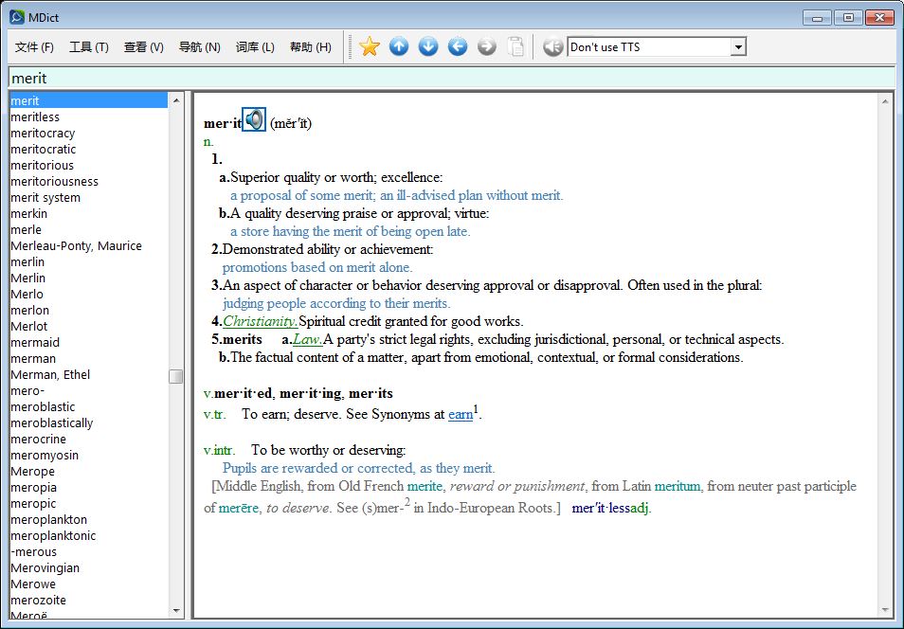This screenshot has width=904, height=629.
Task: Click the word list scroll-down arrow
Action: [x=176, y=611]
